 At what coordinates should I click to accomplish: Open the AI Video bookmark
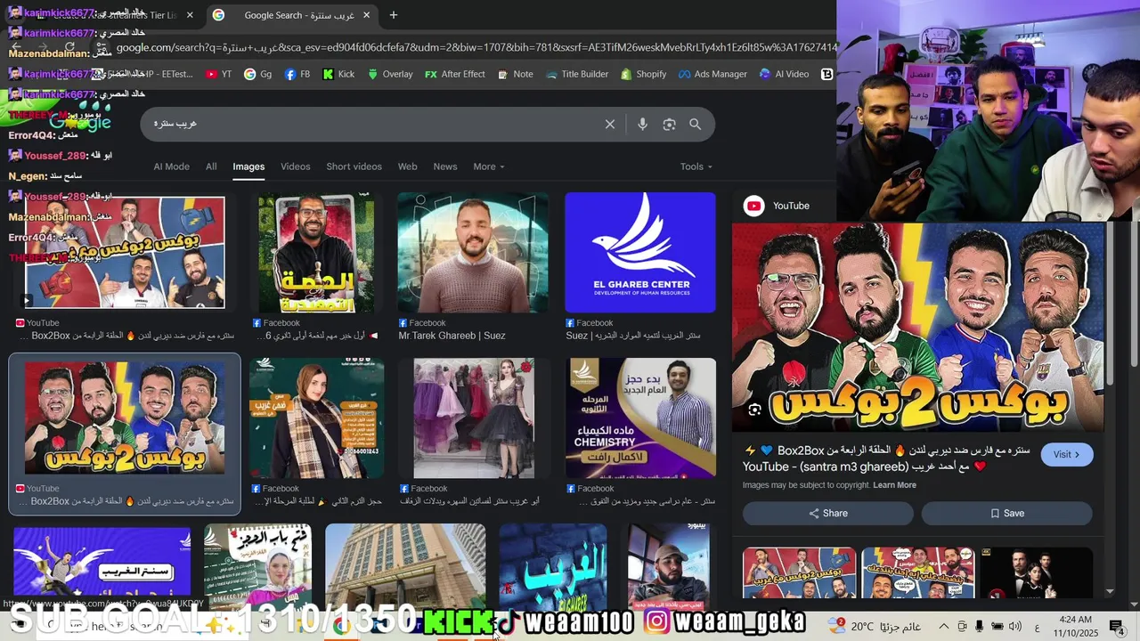click(x=785, y=74)
